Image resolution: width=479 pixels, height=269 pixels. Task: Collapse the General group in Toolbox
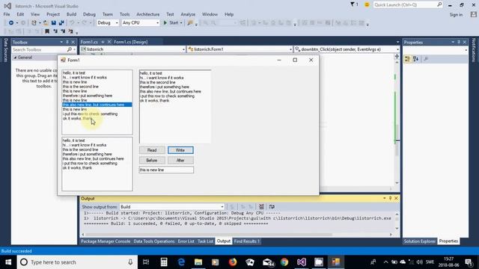[x=15, y=58]
